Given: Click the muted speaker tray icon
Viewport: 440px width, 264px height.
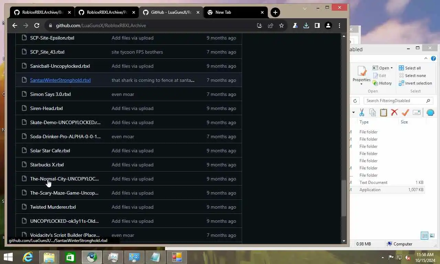Looking at the screenshot, I should (408, 257).
